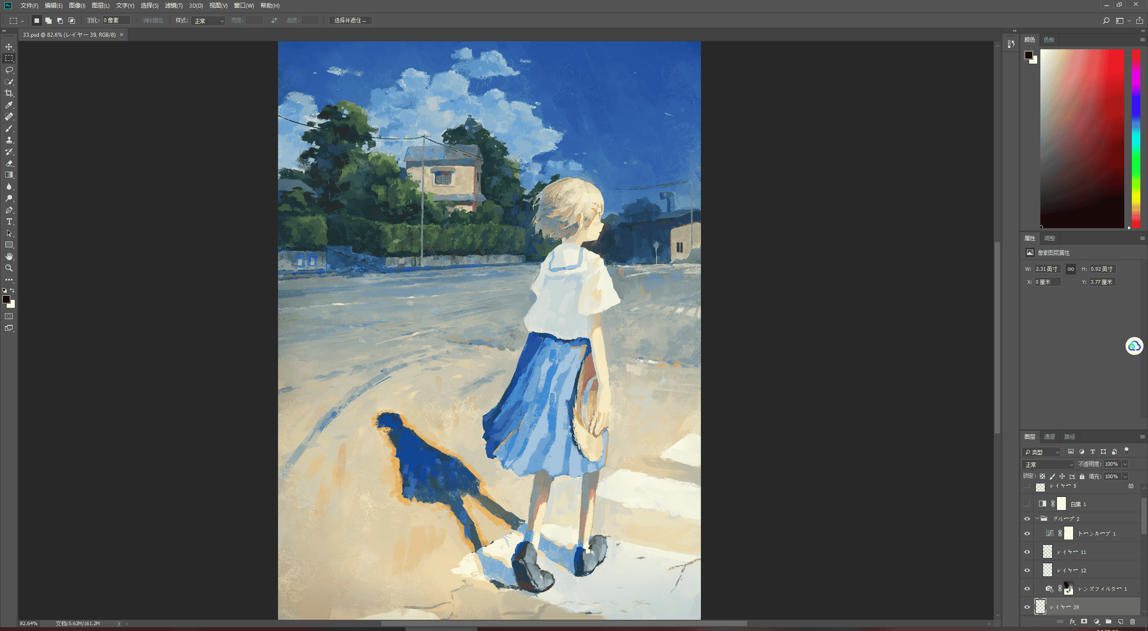This screenshot has width=1148, height=631.
Task: Hide the レイヤー 11 layer
Action: (x=1027, y=552)
